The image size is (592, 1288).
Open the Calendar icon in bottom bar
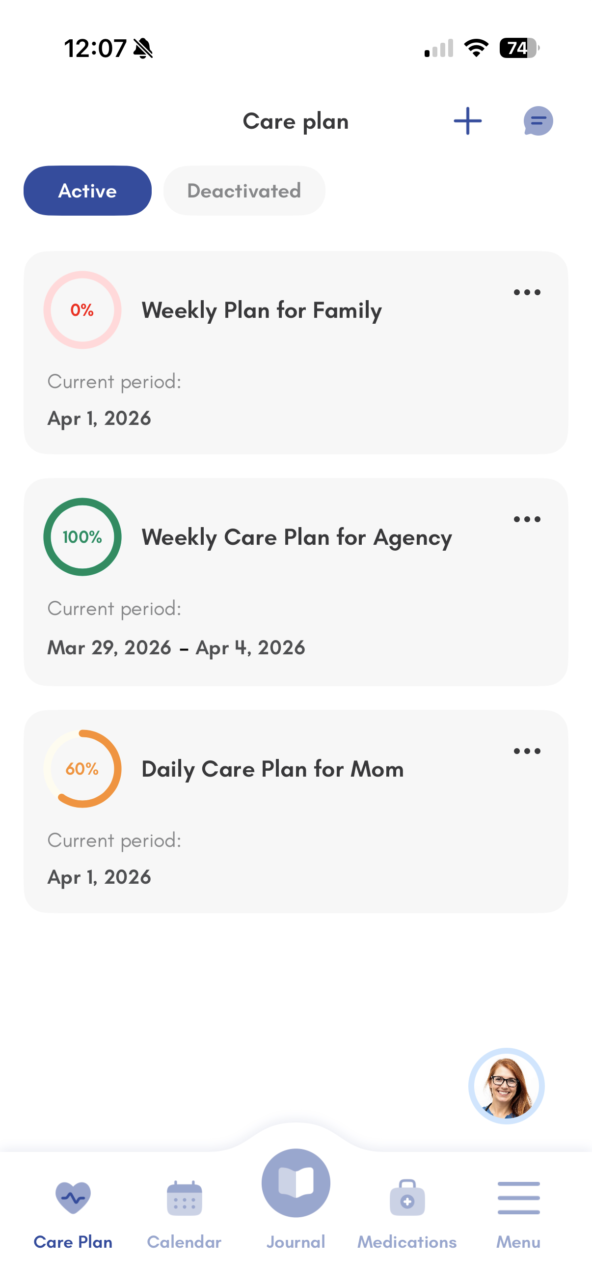point(185,1199)
